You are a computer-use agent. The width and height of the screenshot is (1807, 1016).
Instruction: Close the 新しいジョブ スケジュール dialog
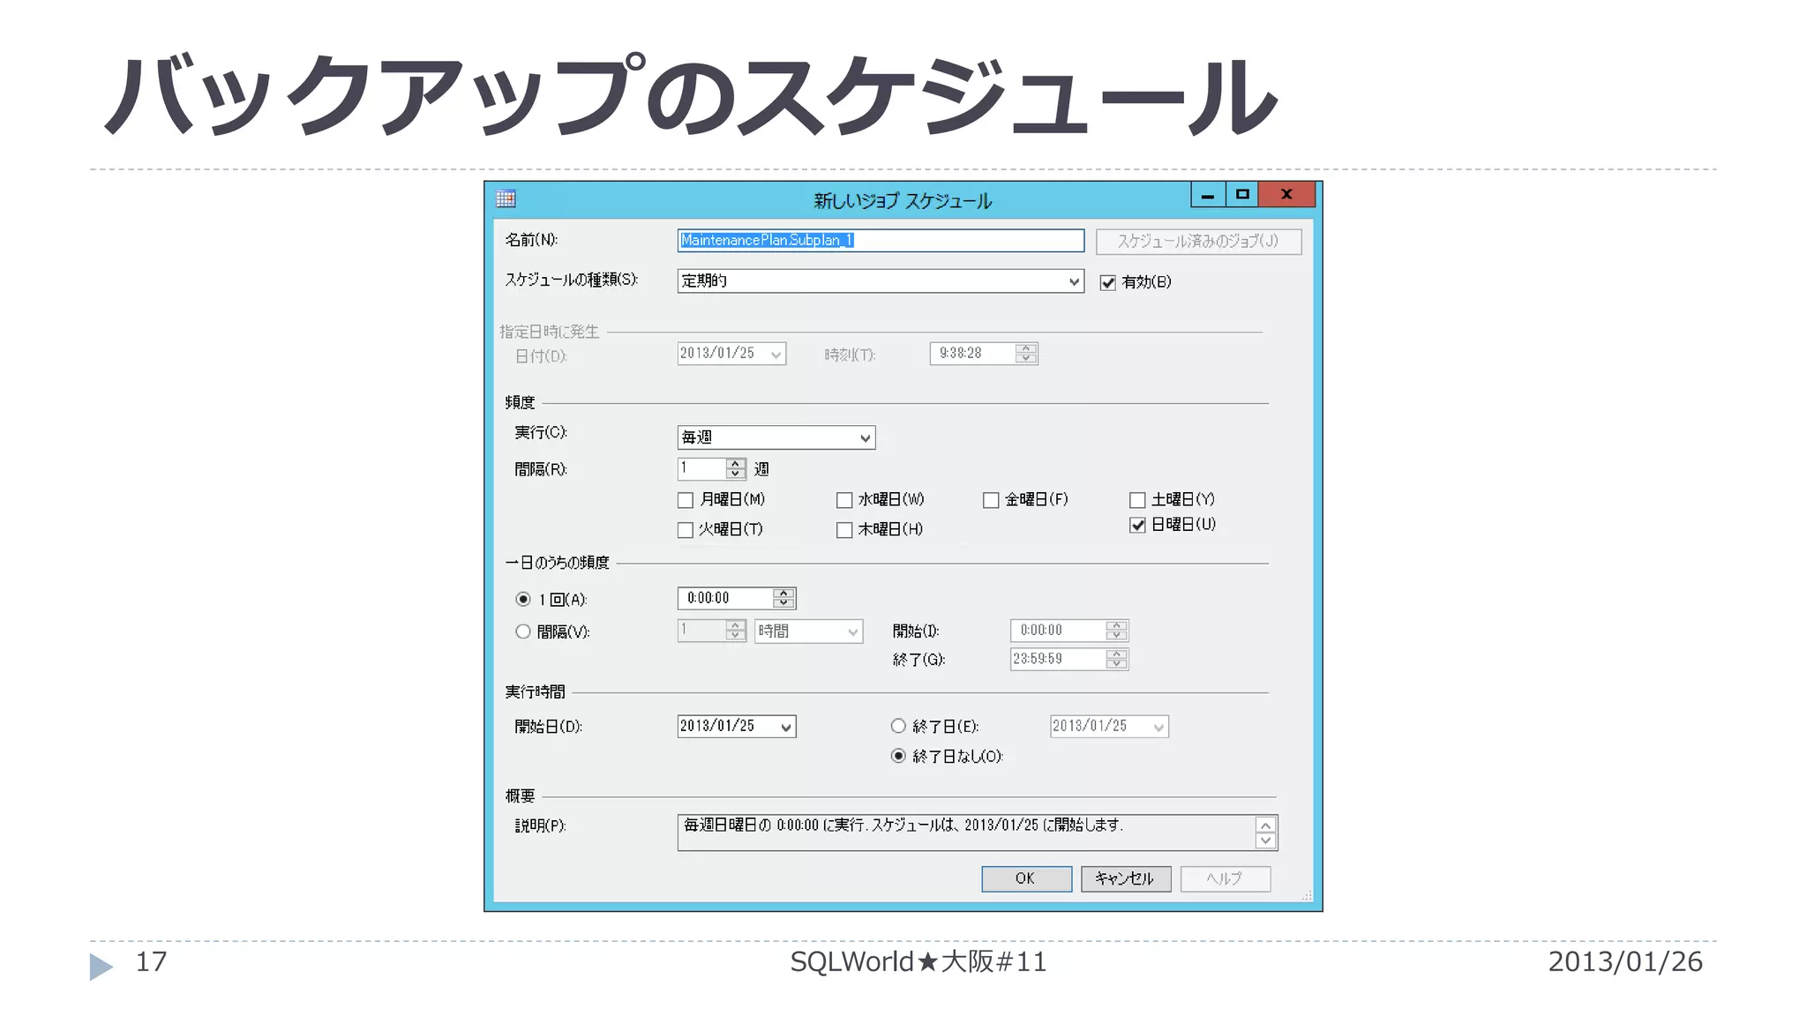click(1286, 195)
